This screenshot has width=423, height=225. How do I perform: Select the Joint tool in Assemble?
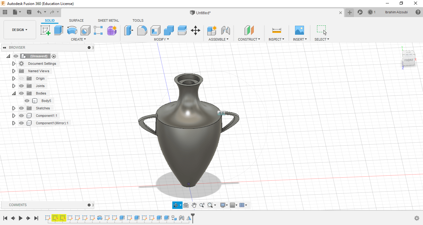pyautogui.click(x=226, y=30)
